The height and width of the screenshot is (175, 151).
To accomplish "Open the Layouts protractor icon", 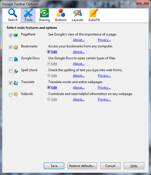I will point(77,13).
